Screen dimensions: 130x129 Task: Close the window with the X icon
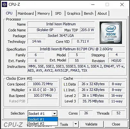pos(122,4)
